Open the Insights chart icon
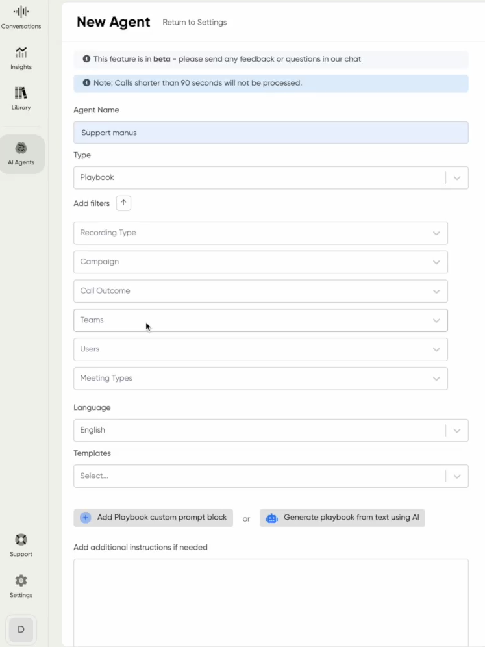This screenshot has width=485, height=647. [x=21, y=53]
